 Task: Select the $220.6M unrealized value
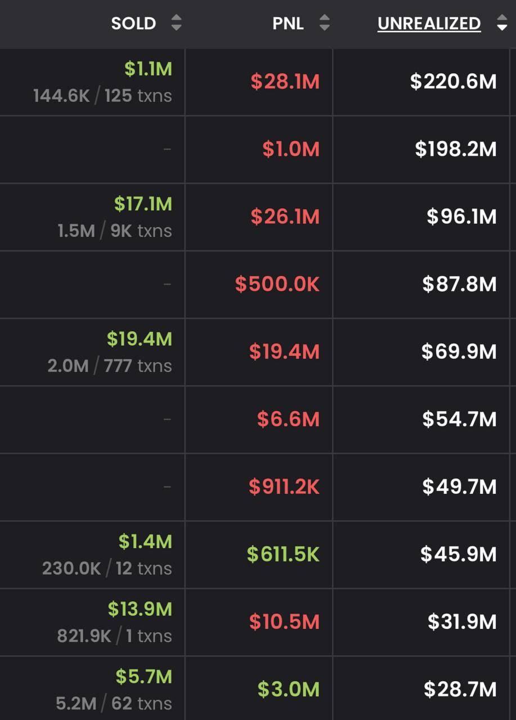pyautogui.click(x=453, y=82)
